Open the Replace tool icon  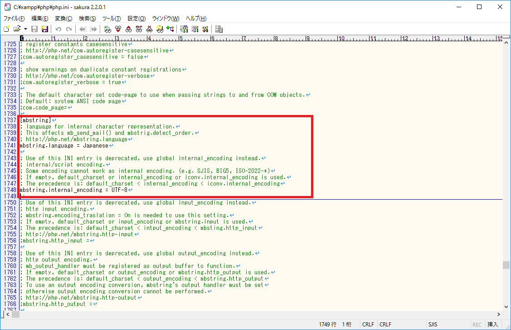[x=139, y=29]
